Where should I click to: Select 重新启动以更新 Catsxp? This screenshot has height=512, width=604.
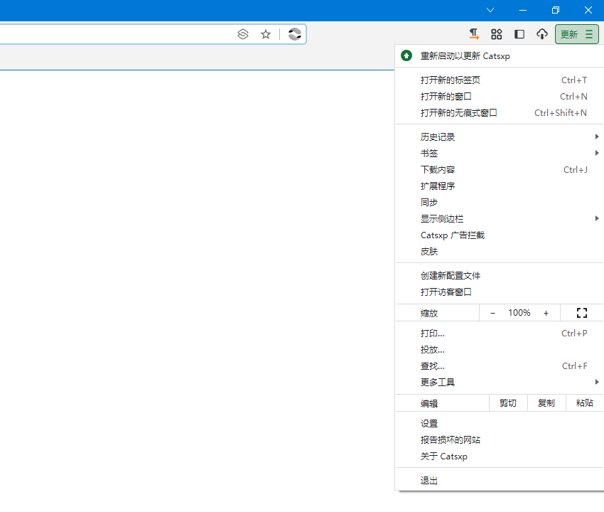[500, 56]
